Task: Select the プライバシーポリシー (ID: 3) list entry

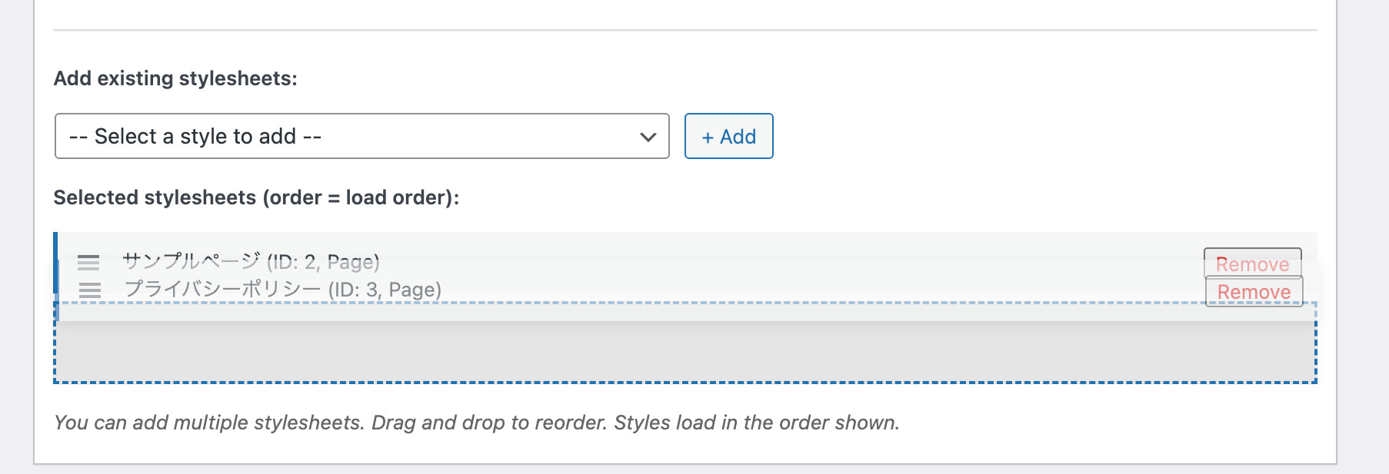Action: (x=283, y=291)
